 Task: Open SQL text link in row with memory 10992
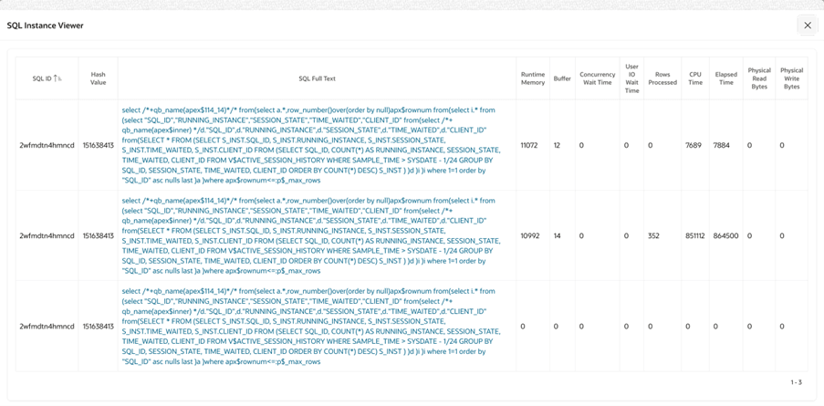pyautogui.click(x=310, y=235)
